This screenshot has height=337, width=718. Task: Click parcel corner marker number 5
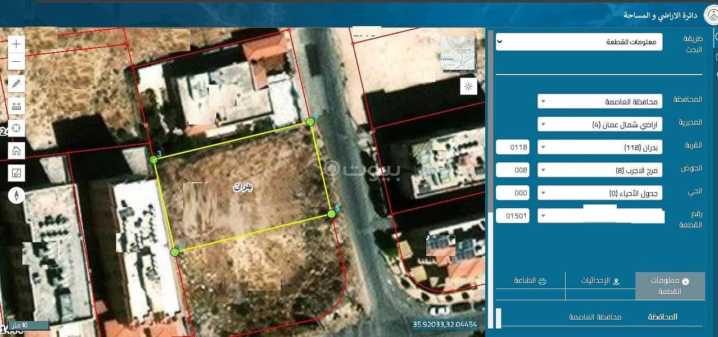[331, 213]
